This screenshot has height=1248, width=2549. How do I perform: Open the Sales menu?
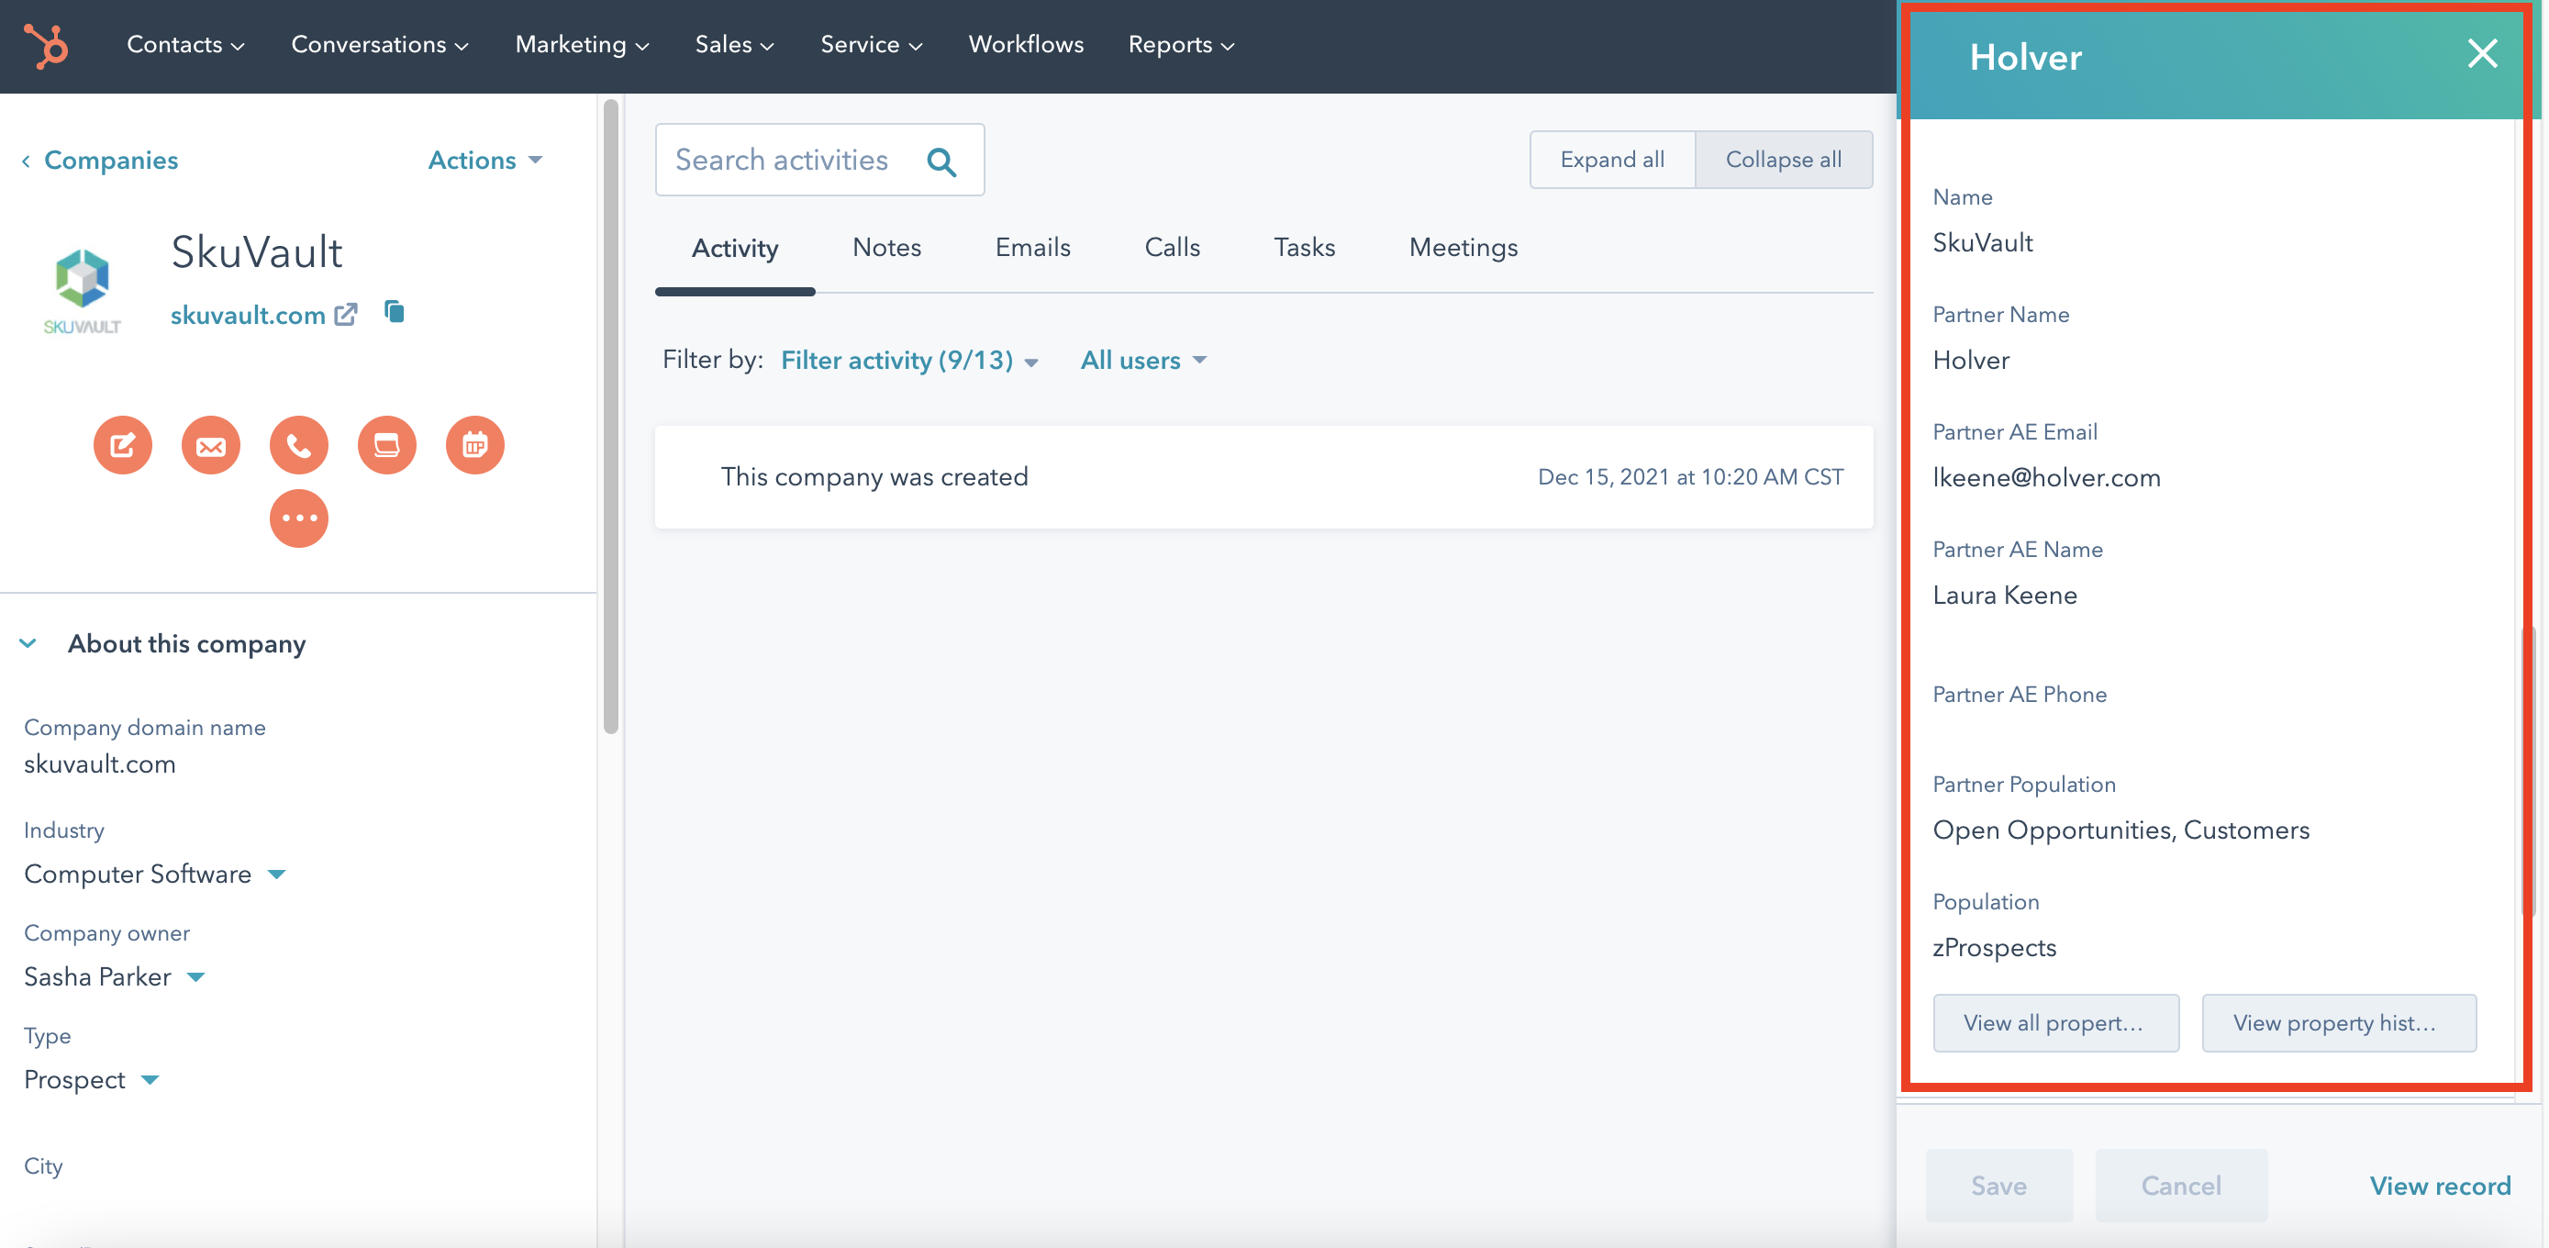tap(734, 45)
